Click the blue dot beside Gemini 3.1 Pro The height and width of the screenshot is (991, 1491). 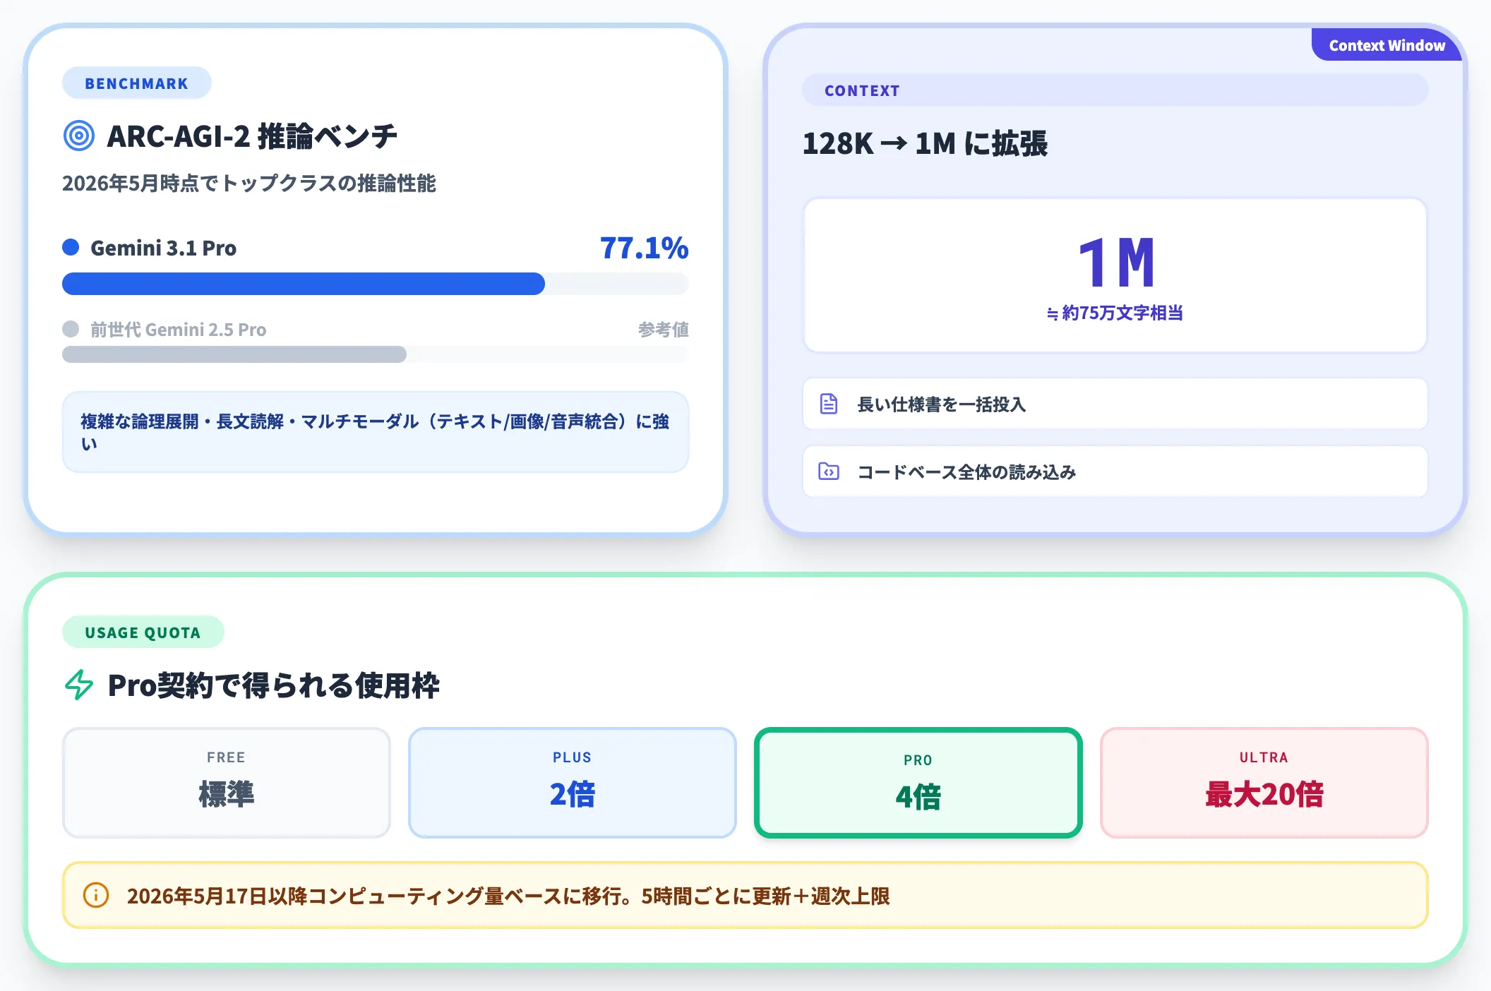71,247
